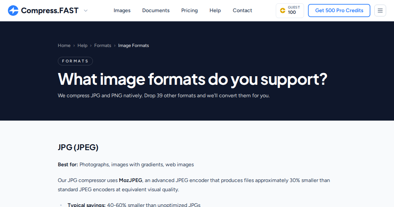Click the Typical savings: bullet text

(x=86, y=205)
